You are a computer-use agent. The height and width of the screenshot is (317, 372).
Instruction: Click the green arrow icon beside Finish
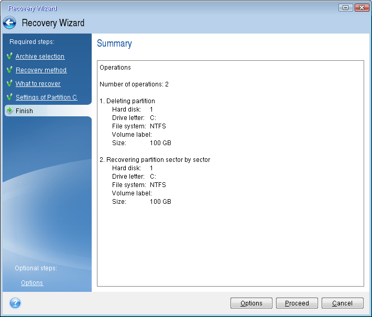pos(9,111)
